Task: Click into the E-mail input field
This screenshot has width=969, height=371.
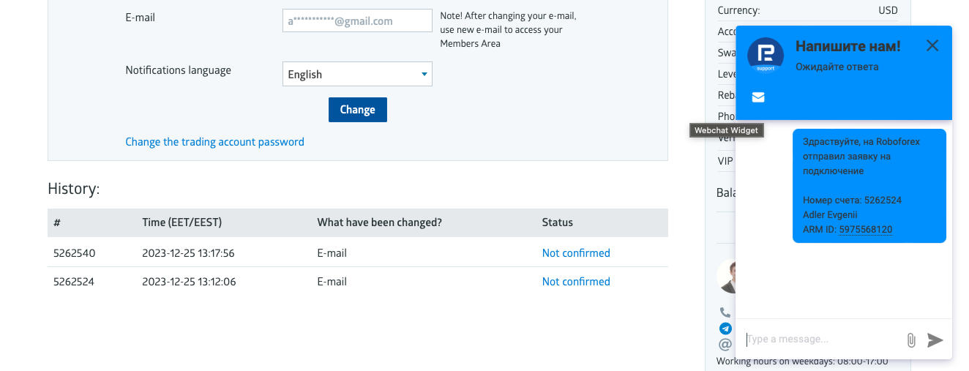Action: (357, 21)
